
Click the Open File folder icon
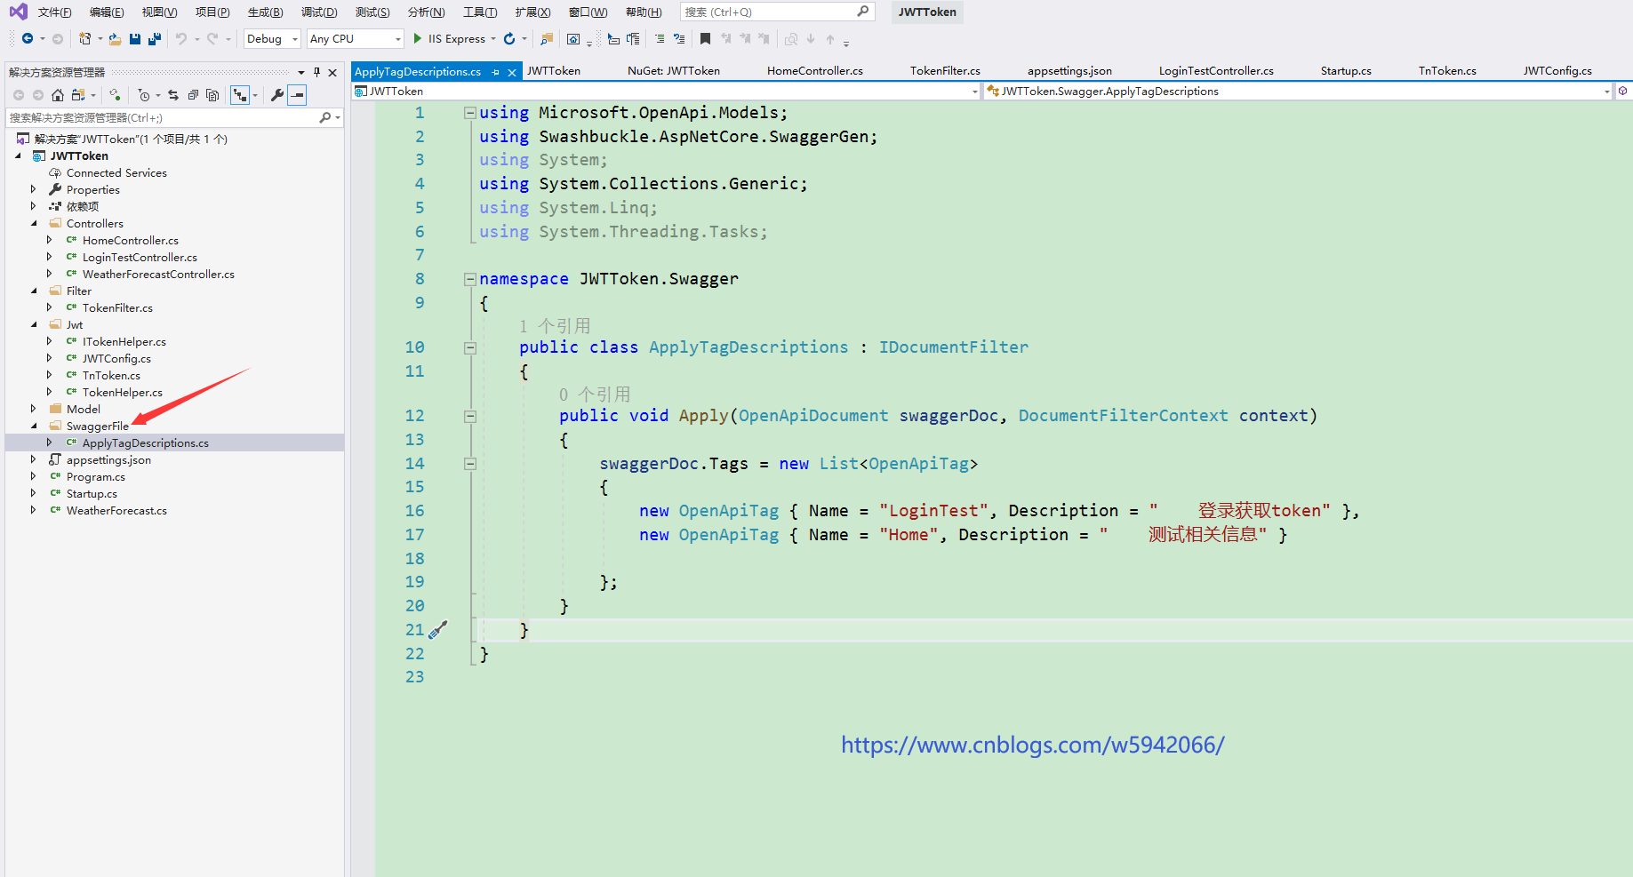[x=116, y=39]
